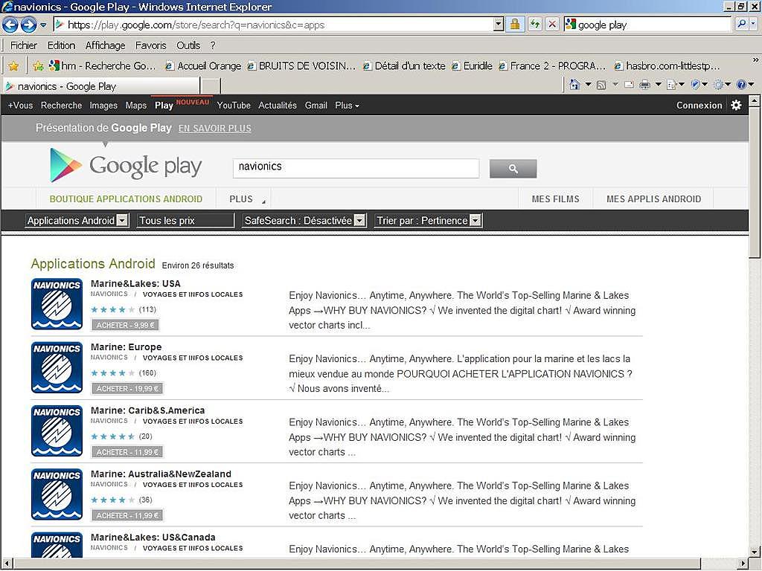This screenshot has width=762, height=571.
Task: Open the YouTube link in Google bar
Action: tap(234, 106)
